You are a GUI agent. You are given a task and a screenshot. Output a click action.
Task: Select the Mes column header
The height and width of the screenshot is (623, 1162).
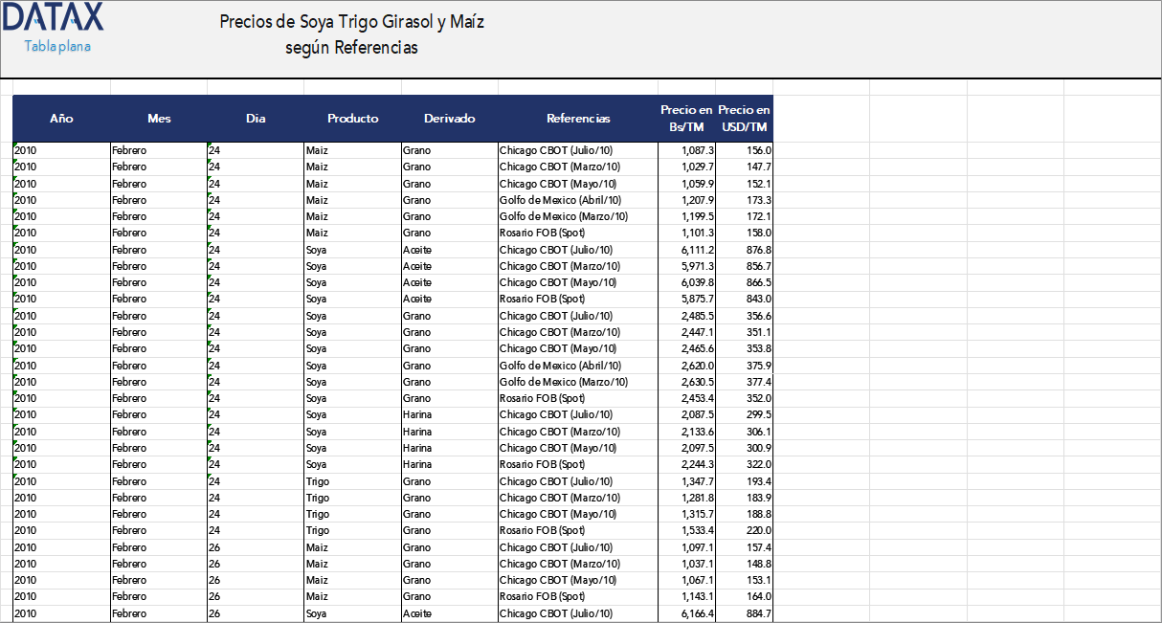click(x=159, y=119)
